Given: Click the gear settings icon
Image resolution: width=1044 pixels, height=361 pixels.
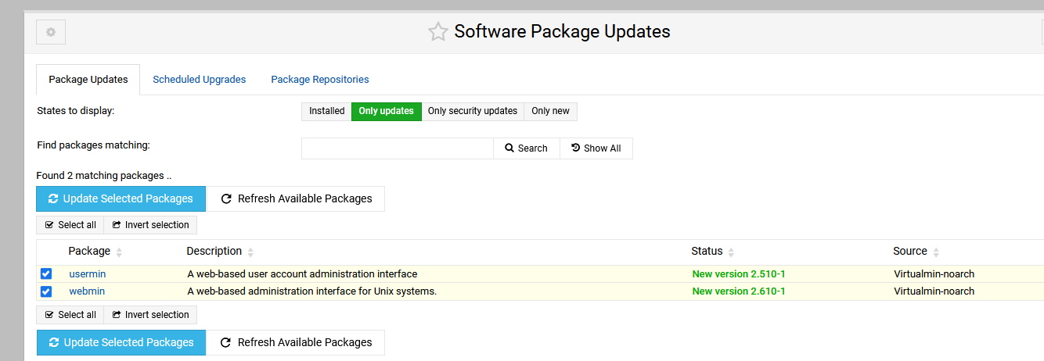Looking at the screenshot, I should (51, 32).
